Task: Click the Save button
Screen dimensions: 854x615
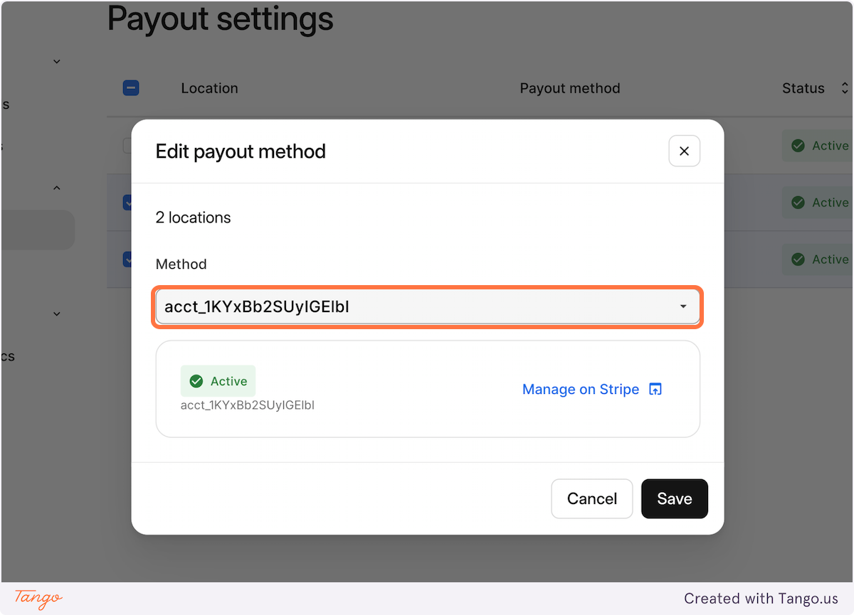Action: tap(674, 498)
